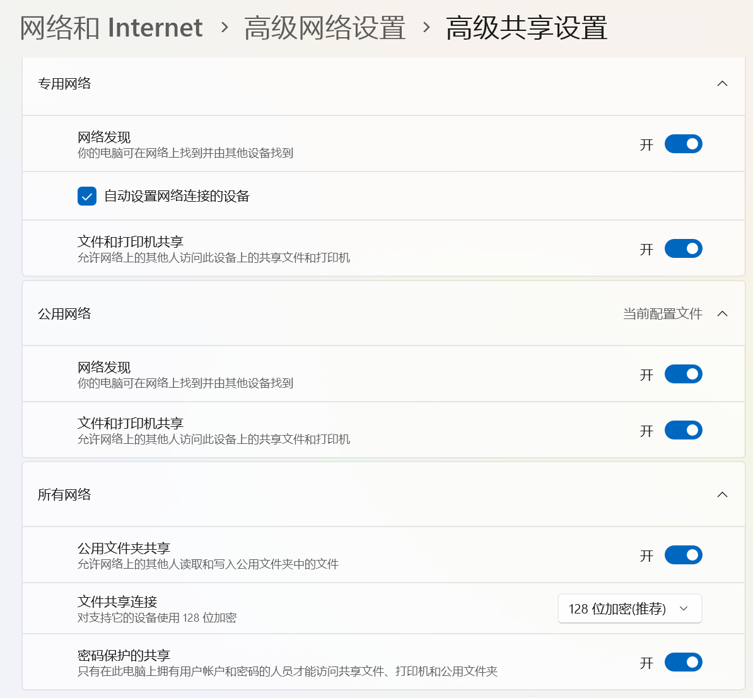Uncheck 自动设置网络连接的设备 checkbox
The height and width of the screenshot is (698, 753).
(87, 196)
